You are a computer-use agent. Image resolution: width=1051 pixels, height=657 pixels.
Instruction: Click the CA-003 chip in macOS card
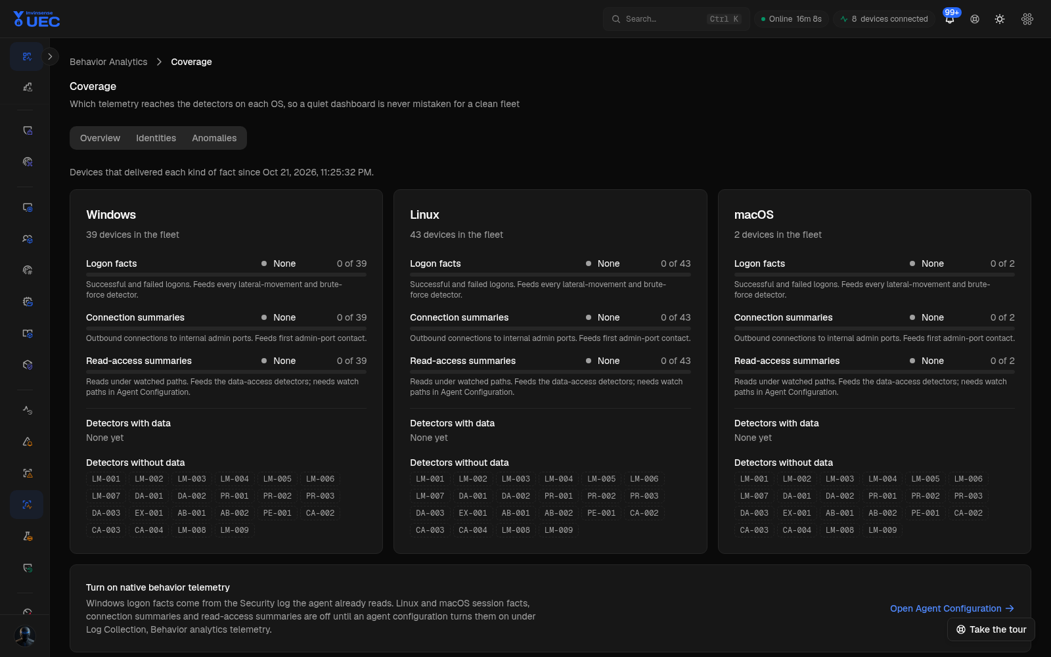(754, 530)
